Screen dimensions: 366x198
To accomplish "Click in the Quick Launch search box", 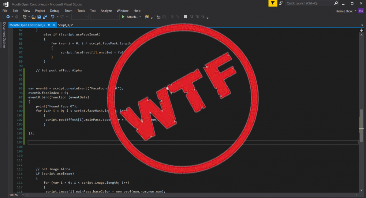I will [x=309, y=3].
